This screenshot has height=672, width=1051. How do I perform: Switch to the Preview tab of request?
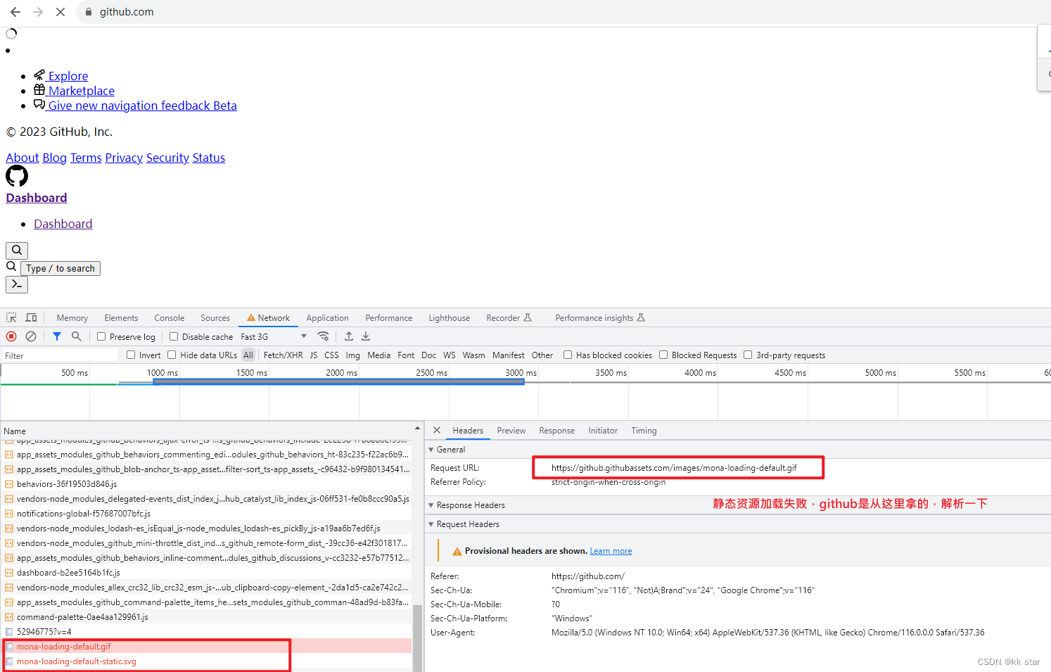pos(511,431)
